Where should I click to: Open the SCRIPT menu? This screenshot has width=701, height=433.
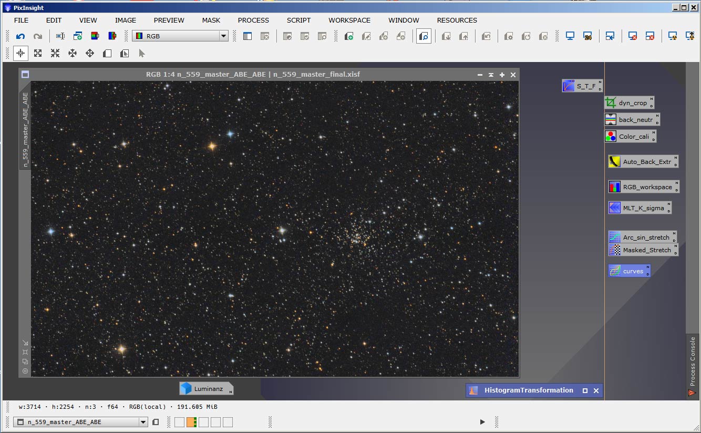[x=298, y=20]
